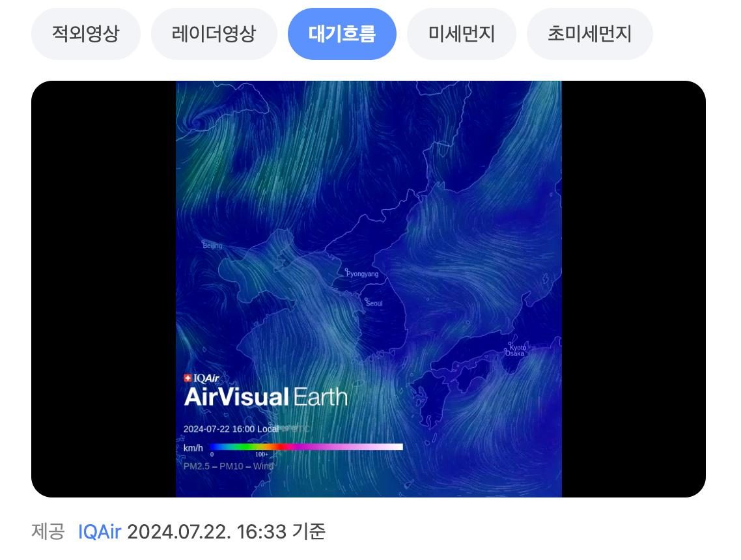
Task: Click the Beijing label on map
Action: point(212,246)
